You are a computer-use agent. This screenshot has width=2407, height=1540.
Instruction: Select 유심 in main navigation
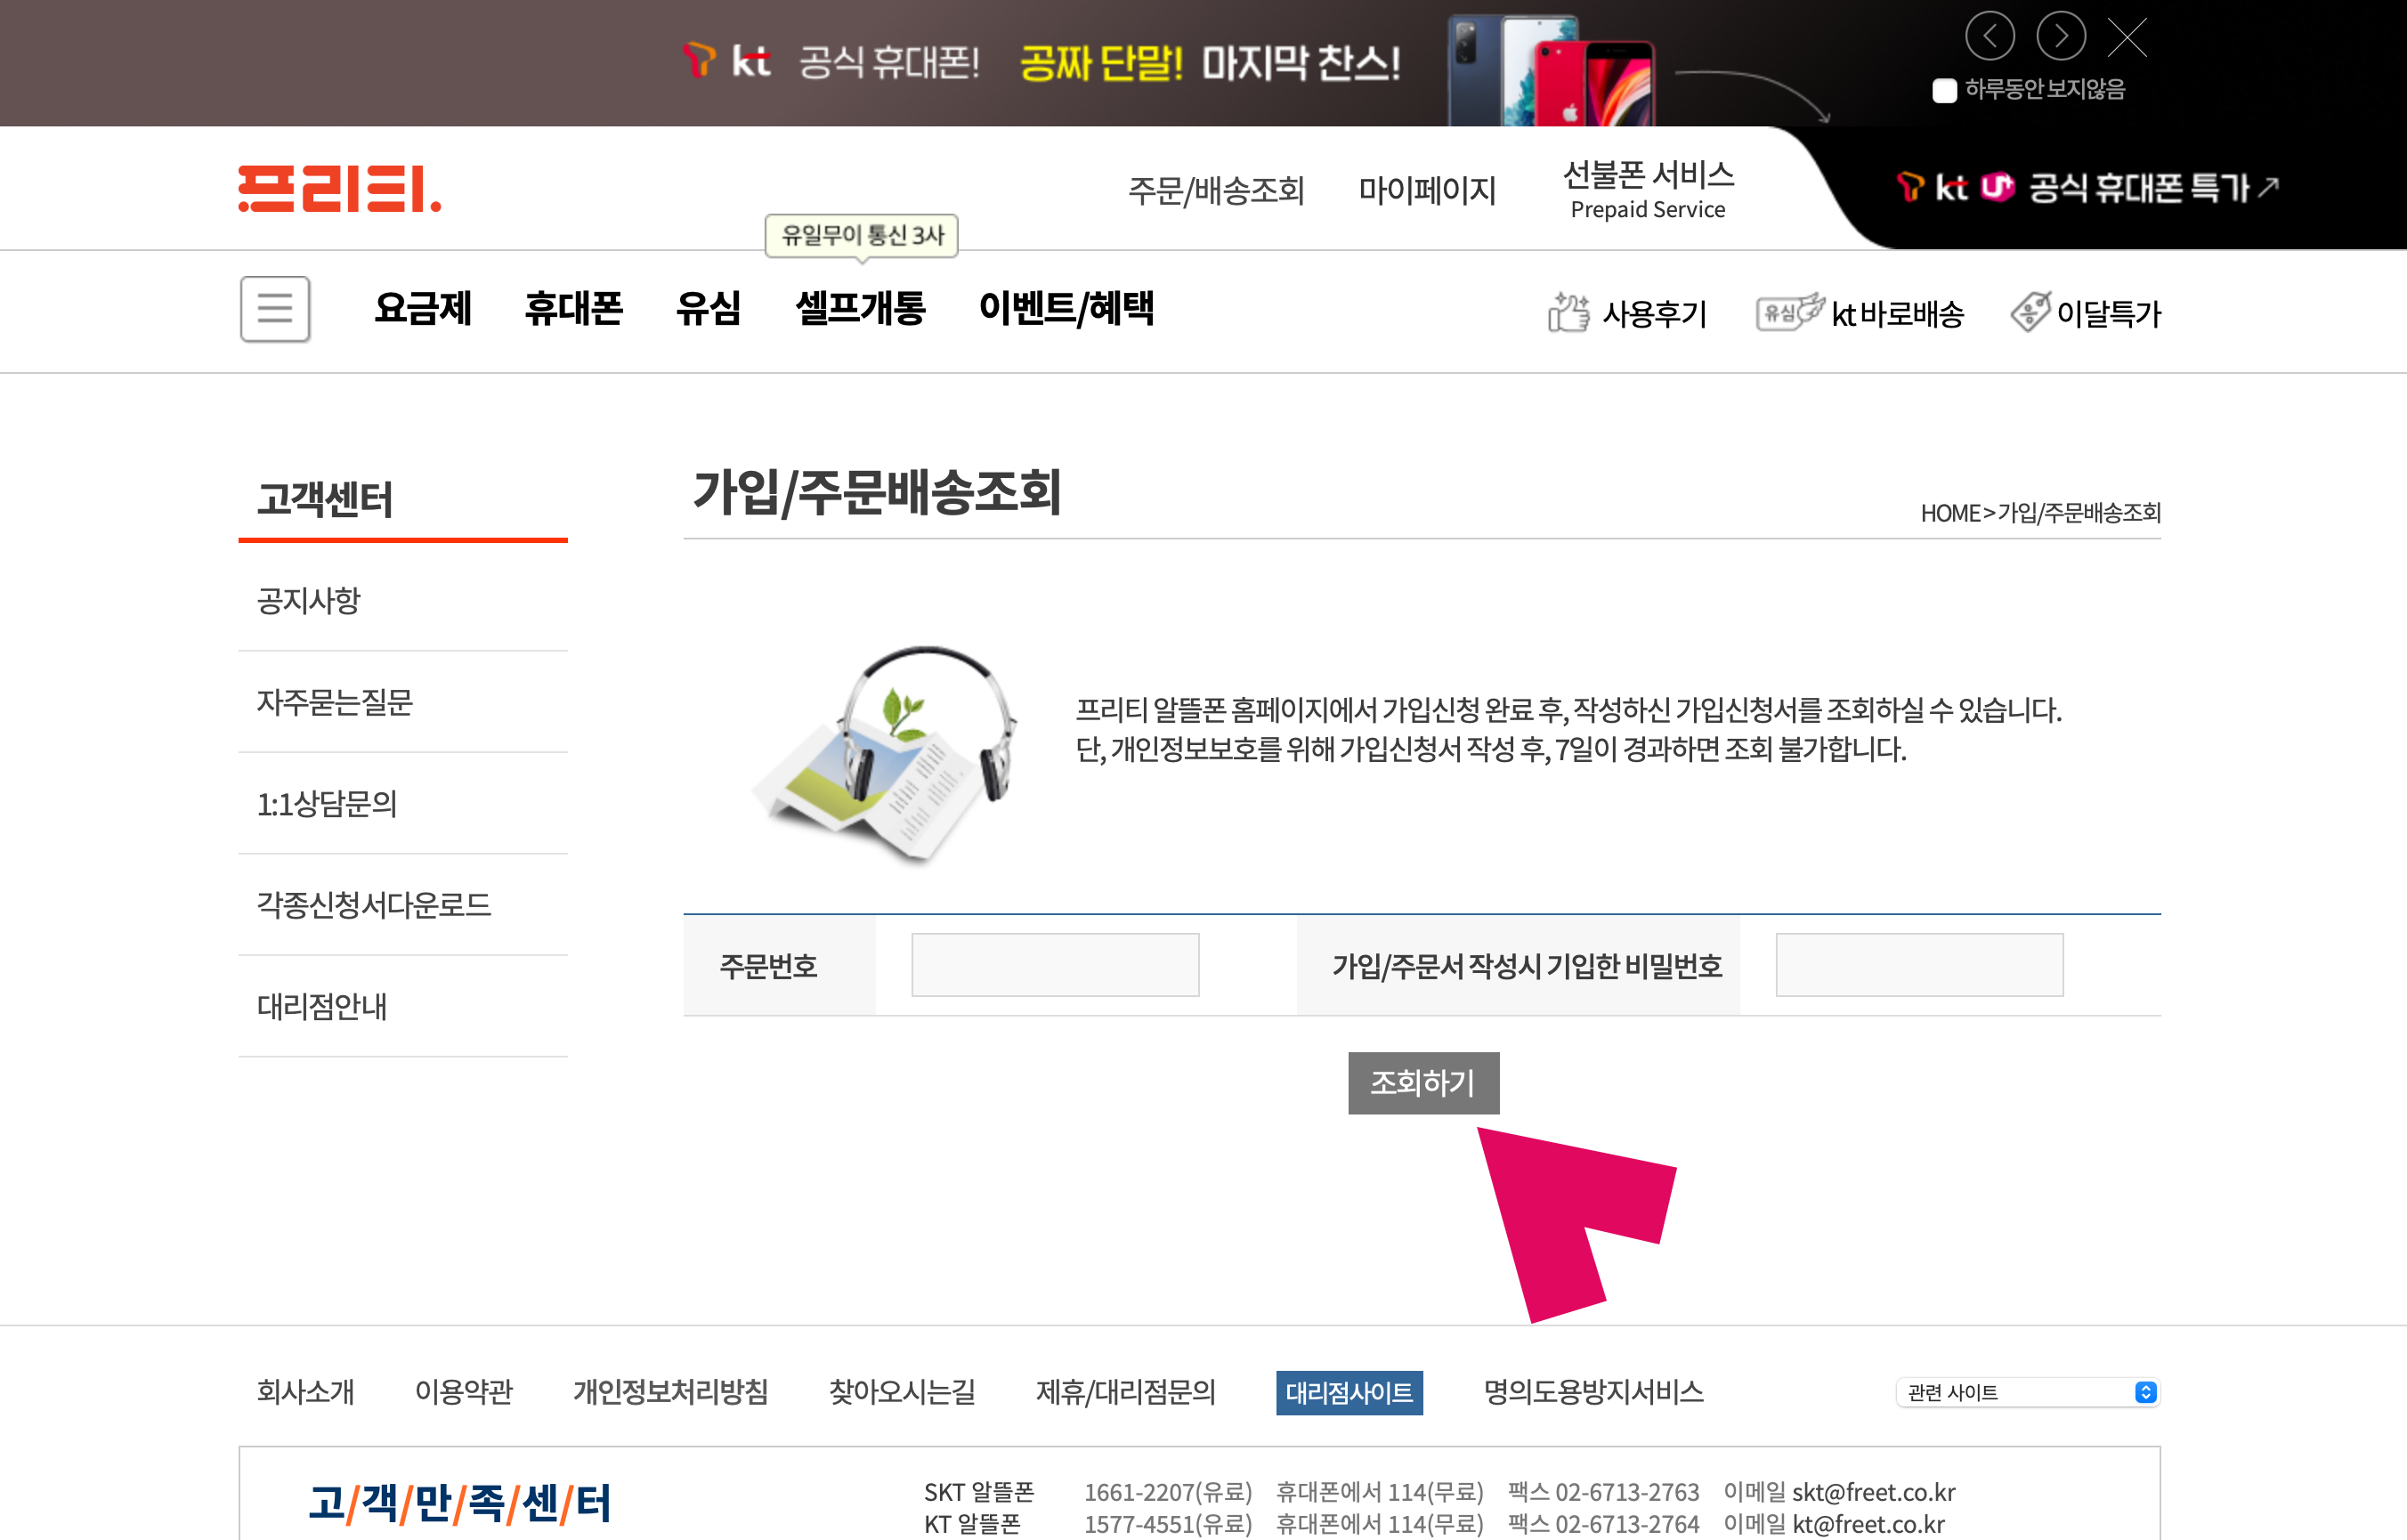coord(709,308)
